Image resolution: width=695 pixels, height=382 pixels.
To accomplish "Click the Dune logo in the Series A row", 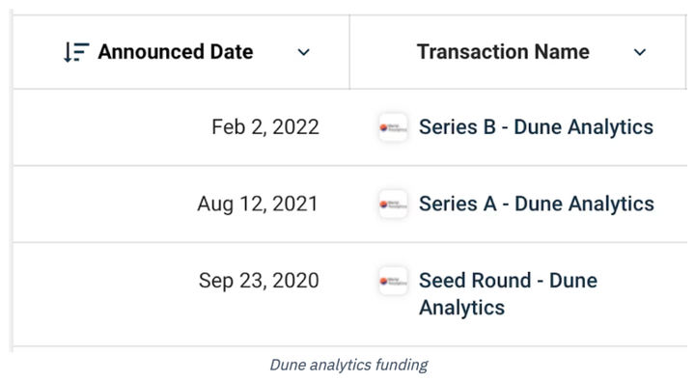I will (393, 205).
